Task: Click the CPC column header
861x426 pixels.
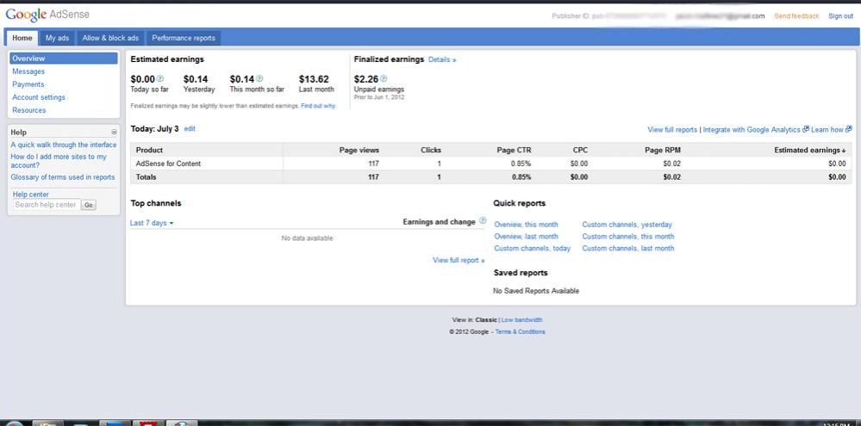Action: coord(580,151)
